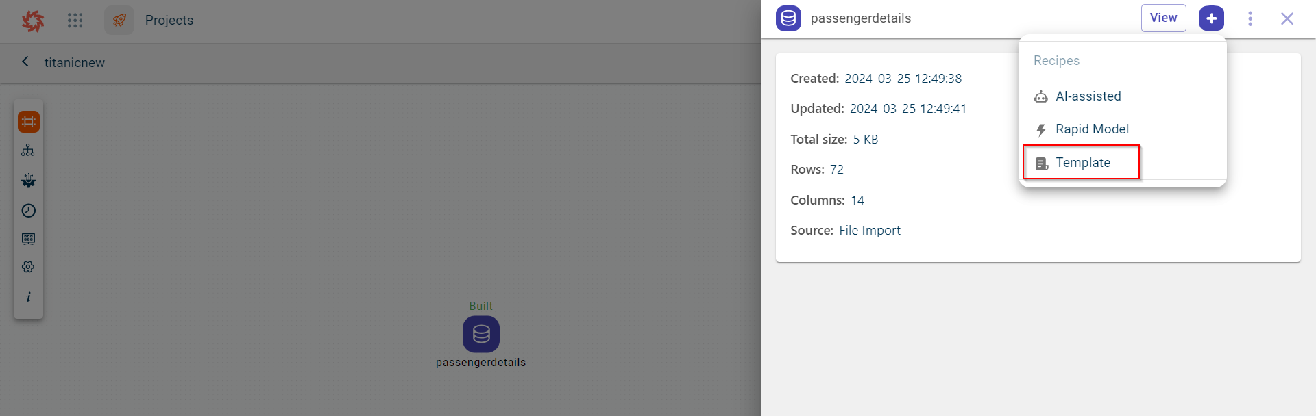Open the three-dot more options menu
Viewport: 1316px width, 416px height.
1250,18
